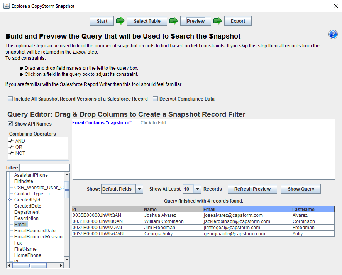
Task: Select CSR_Website_User_G field in tree
Action: [x=39, y=187]
